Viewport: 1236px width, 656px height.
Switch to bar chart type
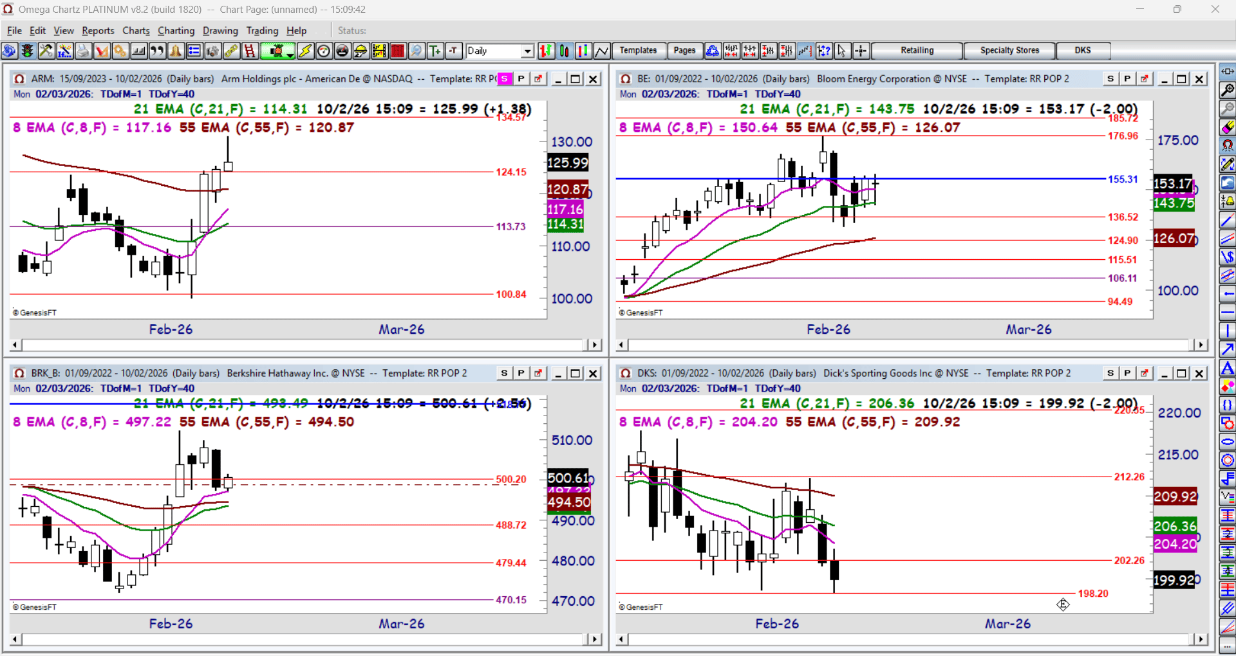(x=546, y=51)
